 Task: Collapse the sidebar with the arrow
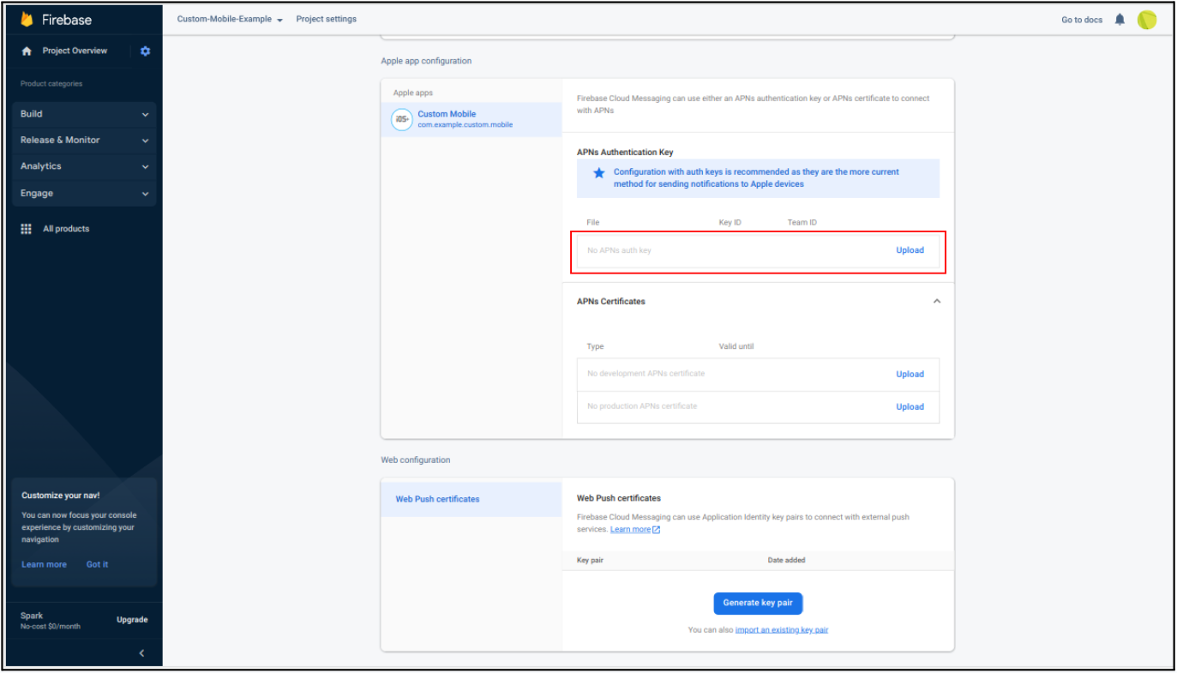tap(141, 653)
